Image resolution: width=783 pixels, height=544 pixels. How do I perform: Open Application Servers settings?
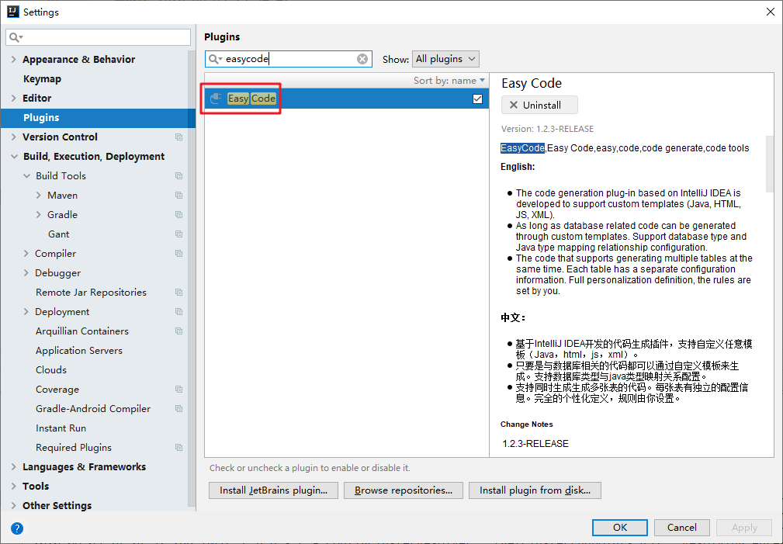pyautogui.click(x=79, y=351)
